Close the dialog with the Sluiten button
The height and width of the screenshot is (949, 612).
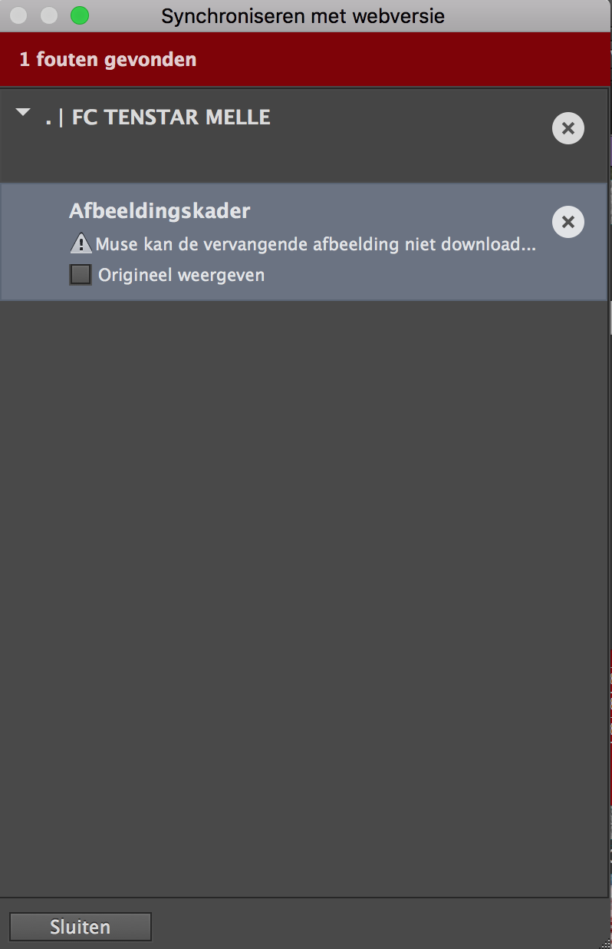[x=80, y=927]
